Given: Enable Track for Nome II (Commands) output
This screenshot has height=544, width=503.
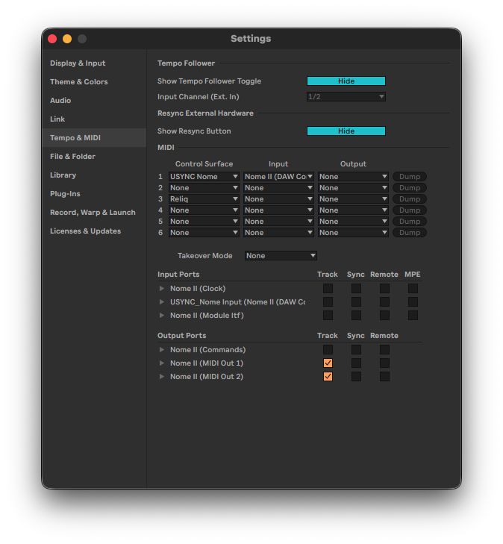Looking at the screenshot, I should coord(328,350).
